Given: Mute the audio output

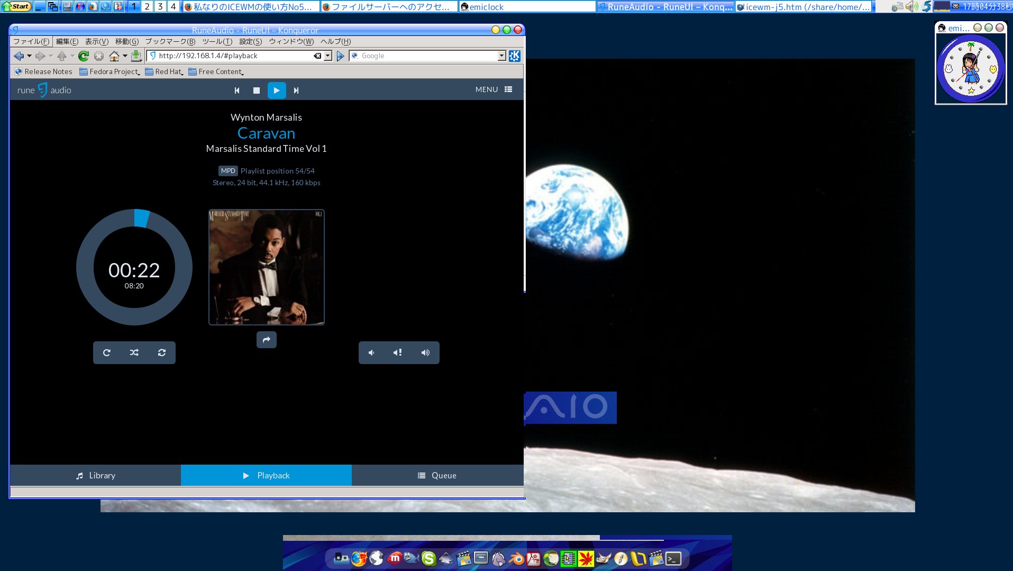Looking at the screenshot, I should (398, 353).
